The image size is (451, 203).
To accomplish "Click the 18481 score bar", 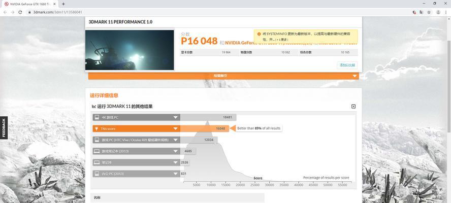I will [208, 117].
